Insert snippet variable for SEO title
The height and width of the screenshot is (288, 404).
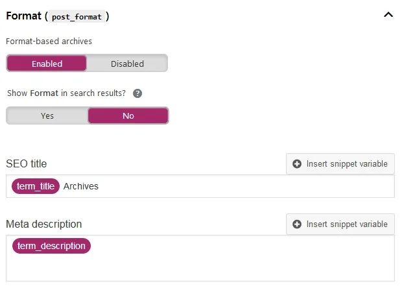point(340,164)
